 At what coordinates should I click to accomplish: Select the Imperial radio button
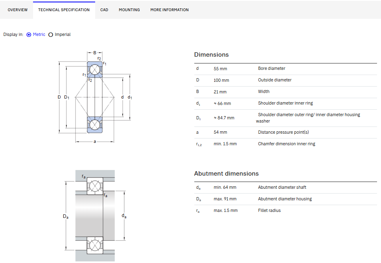[51, 35]
